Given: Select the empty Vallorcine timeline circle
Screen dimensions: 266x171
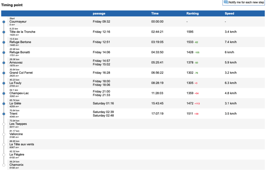Looking at the screenshot, I should pyautogui.click(x=4, y=134).
